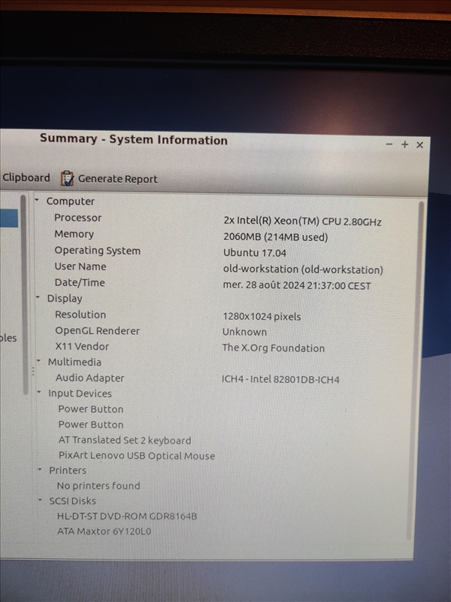Screen dimensions: 451x602
Task: Collapse the SCSI Disks section
Action: [41, 500]
